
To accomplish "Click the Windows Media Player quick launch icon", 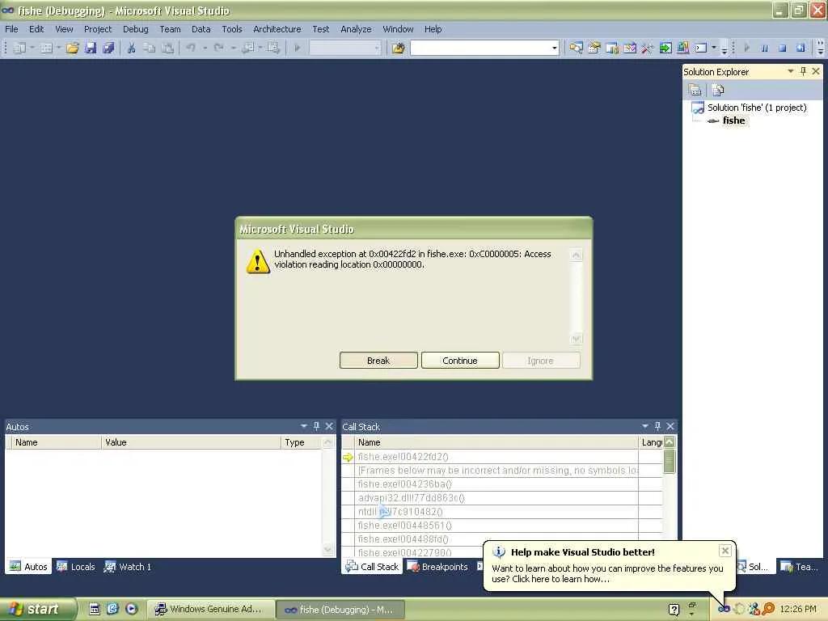I will (132, 609).
